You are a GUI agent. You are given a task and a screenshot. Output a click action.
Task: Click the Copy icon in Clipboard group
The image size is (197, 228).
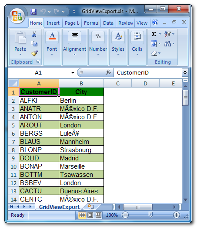34,44
